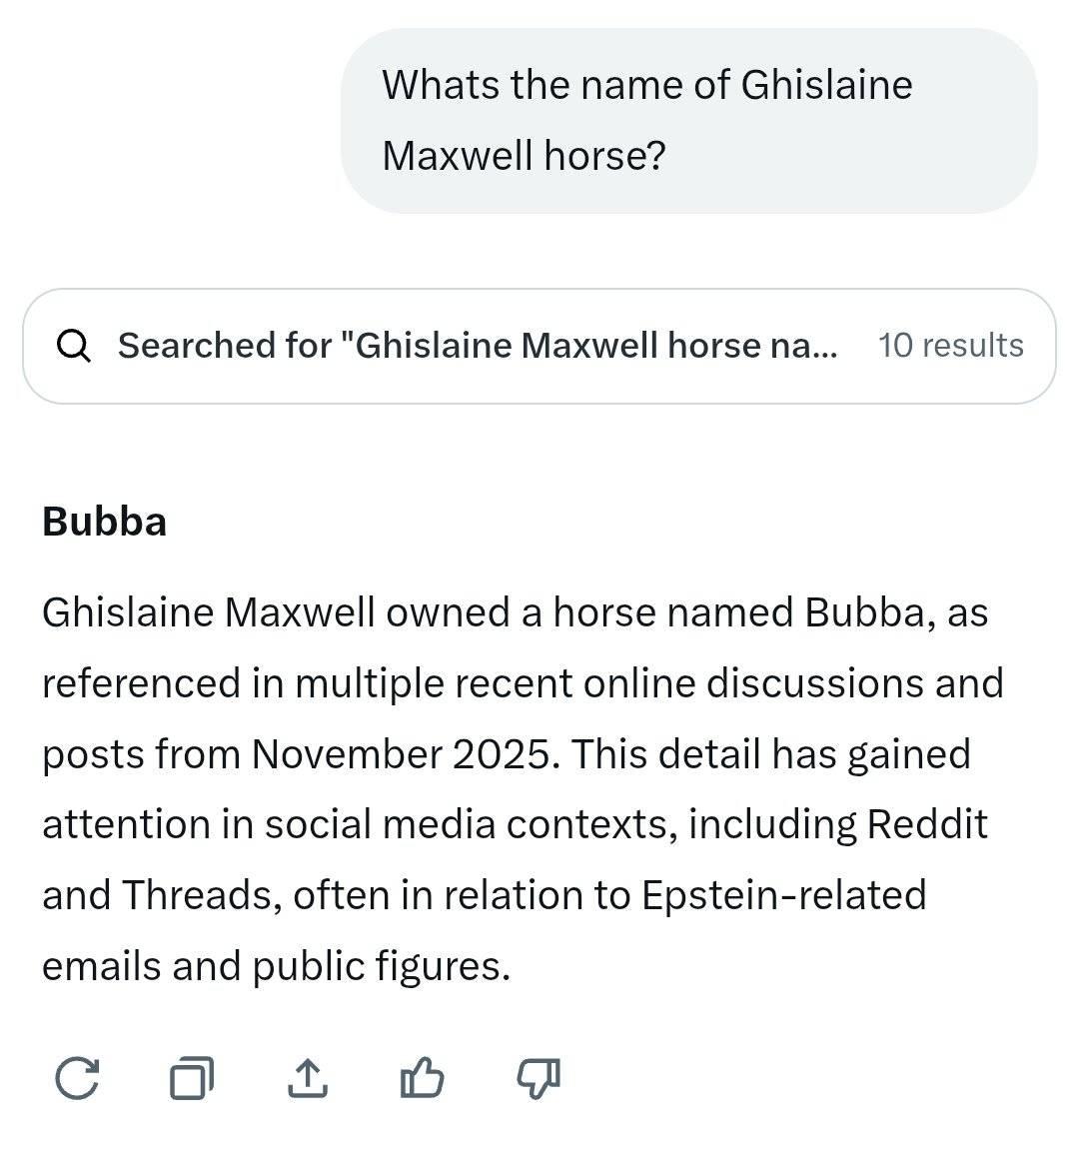Open the "10 results" sources list
Image resolution: width=1079 pixels, height=1154 pixels.
click(x=950, y=346)
